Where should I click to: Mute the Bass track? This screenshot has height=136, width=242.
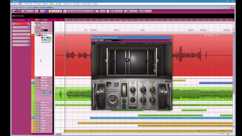point(37,118)
